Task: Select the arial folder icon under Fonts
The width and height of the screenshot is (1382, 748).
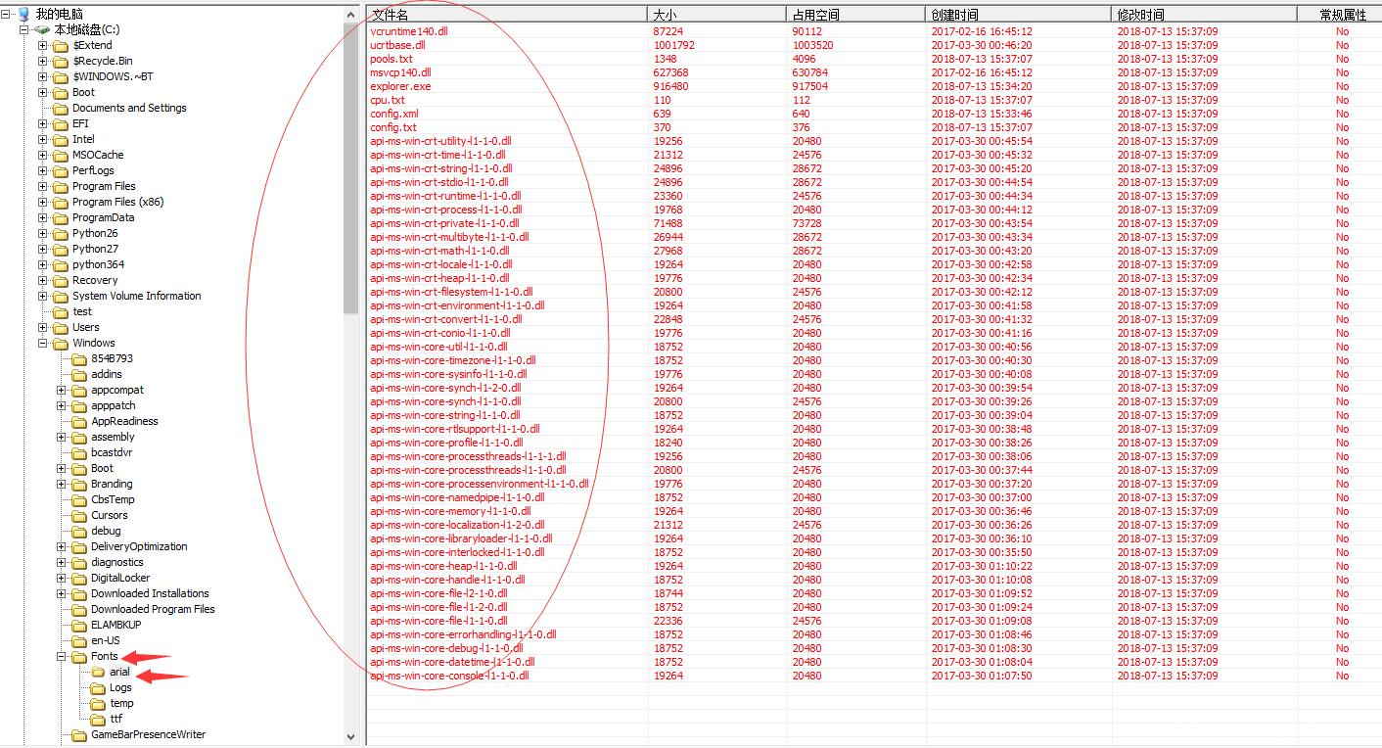Action: [x=99, y=672]
